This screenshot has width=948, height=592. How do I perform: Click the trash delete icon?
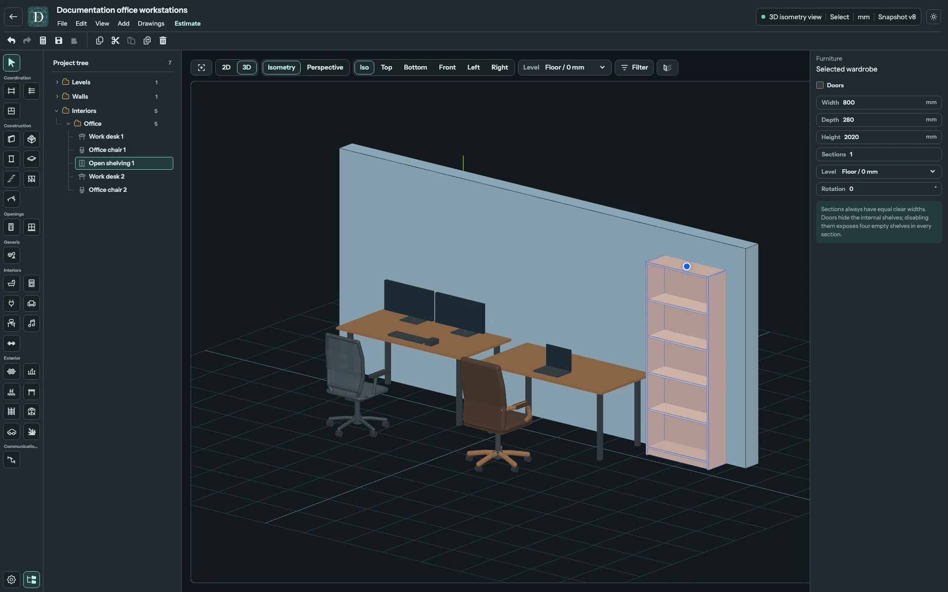coord(163,40)
